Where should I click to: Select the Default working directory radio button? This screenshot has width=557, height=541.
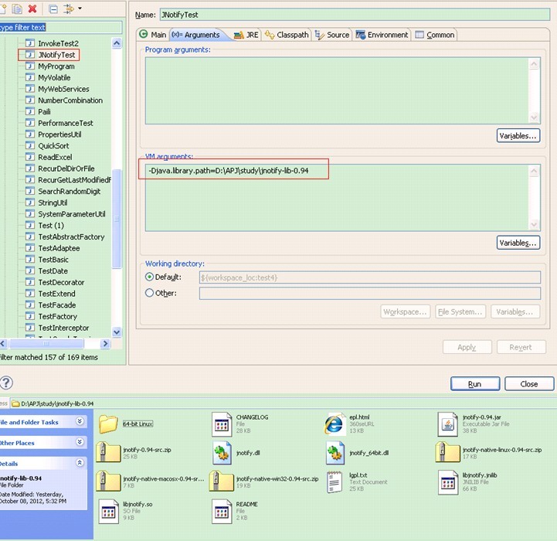pyautogui.click(x=150, y=277)
